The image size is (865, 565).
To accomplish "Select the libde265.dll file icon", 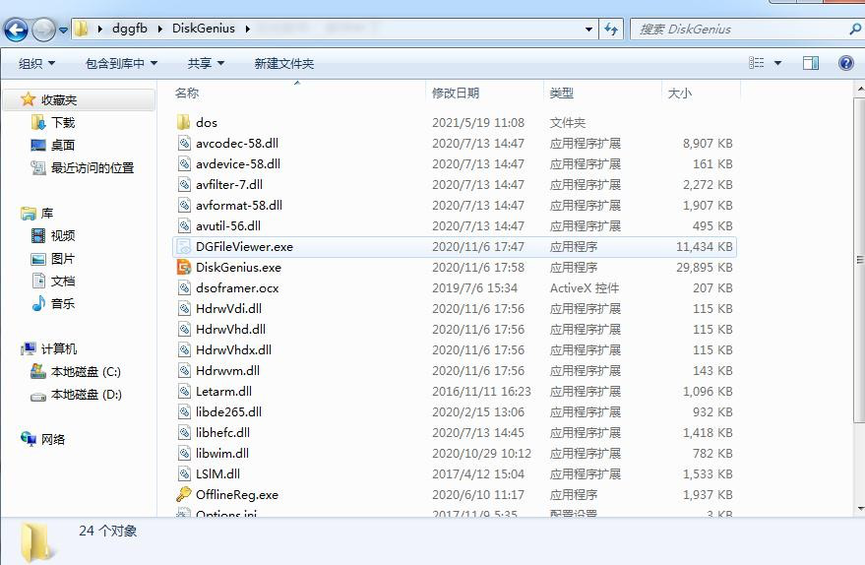I will (184, 412).
